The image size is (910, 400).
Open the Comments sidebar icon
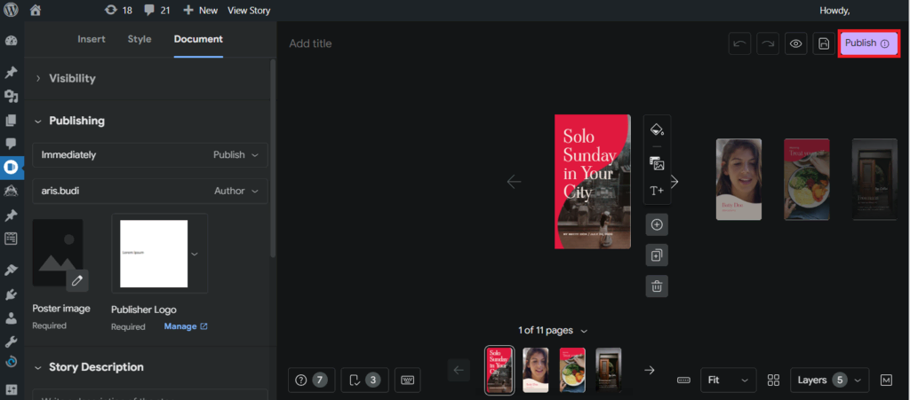[x=11, y=144]
